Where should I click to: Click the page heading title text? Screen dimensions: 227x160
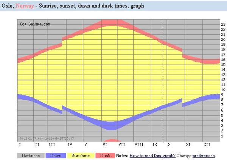pos(73,6)
